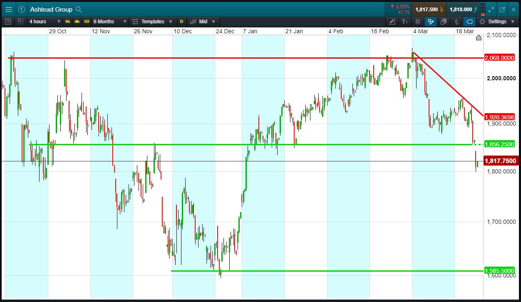The image size is (521, 302).
Task: Click the 1,900.0000 price axis value
Action: 501,124
